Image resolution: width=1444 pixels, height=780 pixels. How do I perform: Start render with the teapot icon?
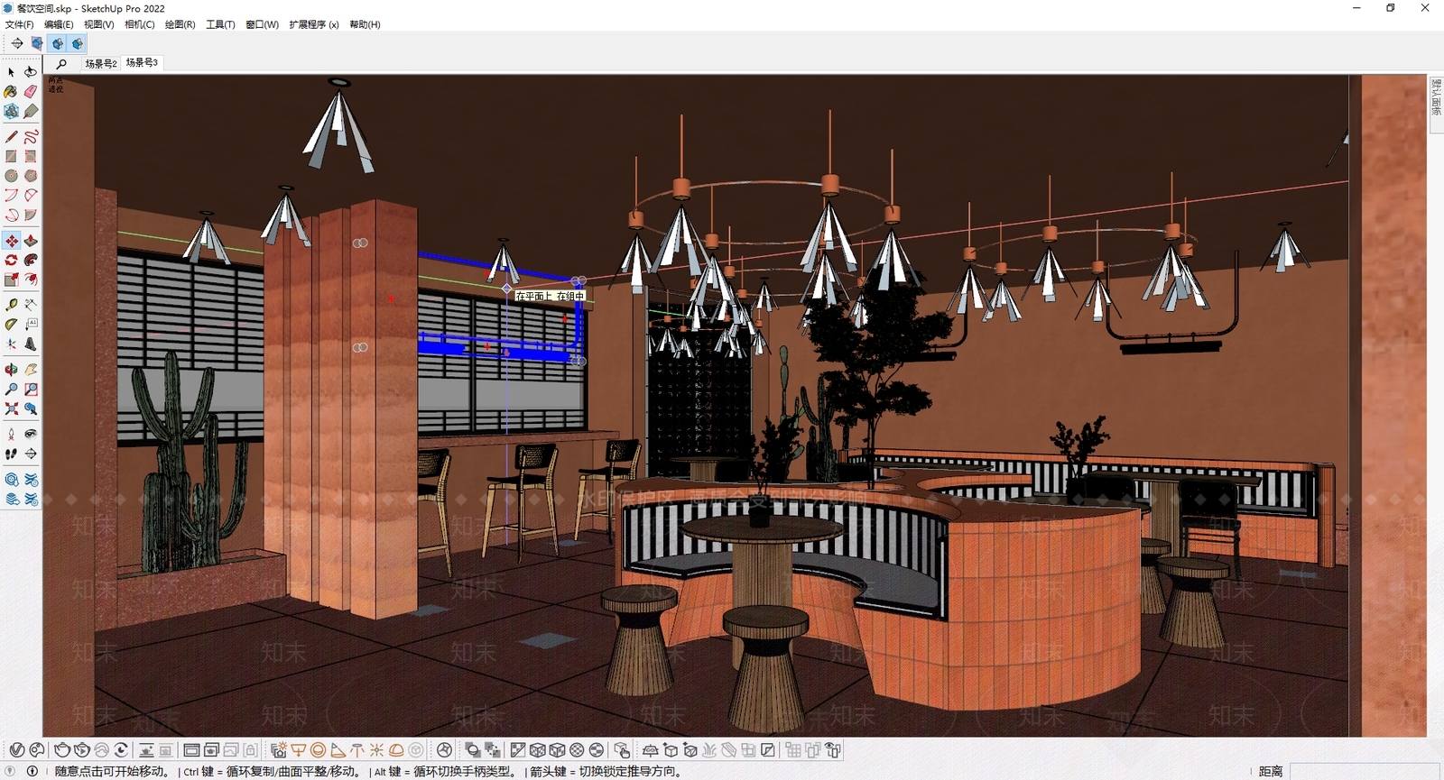click(62, 750)
